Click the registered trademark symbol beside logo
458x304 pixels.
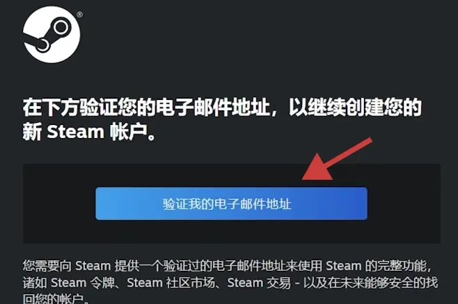pyautogui.click(x=79, y=15)
